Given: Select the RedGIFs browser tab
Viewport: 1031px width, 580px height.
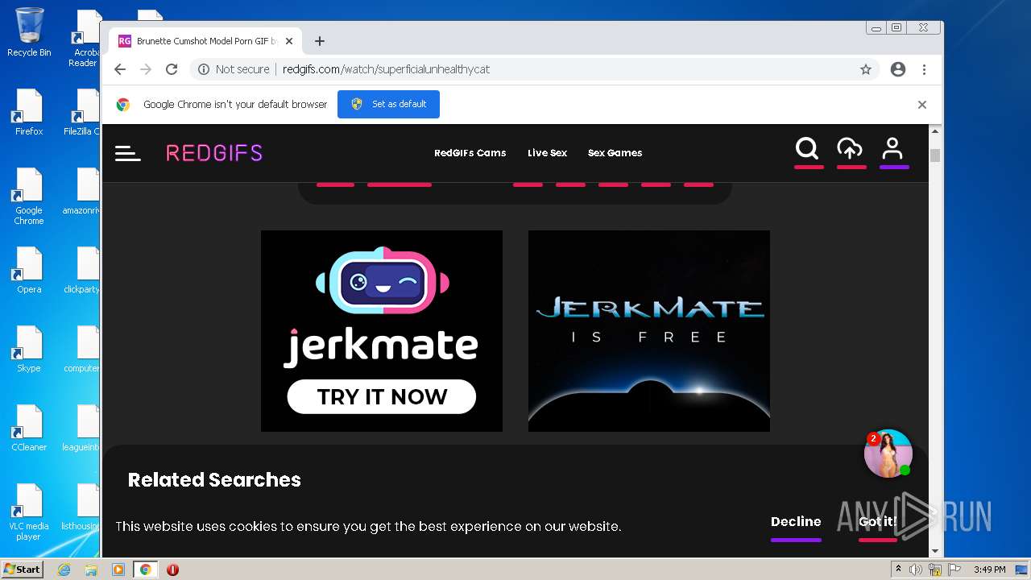Looking at the screenshot, I should point(206,41).
